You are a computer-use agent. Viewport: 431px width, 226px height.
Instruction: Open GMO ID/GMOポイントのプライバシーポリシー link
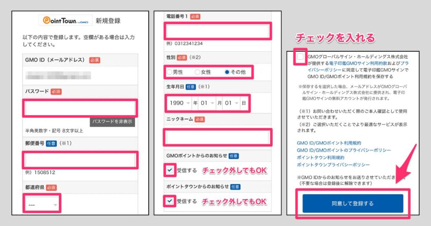(343, 150)
